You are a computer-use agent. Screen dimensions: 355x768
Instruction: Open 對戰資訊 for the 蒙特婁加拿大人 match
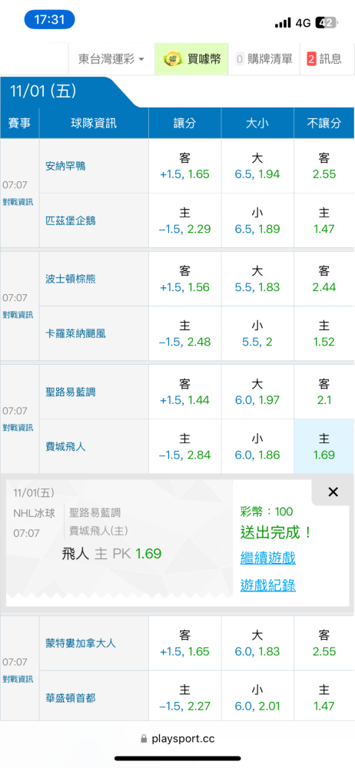point(19,678)
